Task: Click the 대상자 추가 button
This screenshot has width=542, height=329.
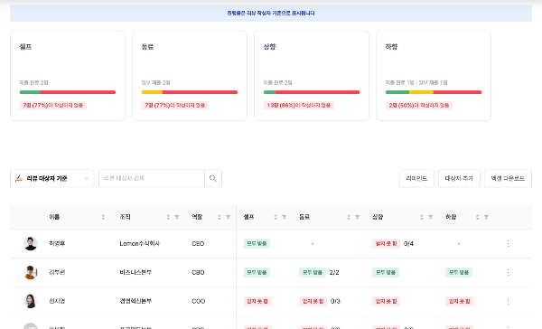Action: (x=459, y=178)
